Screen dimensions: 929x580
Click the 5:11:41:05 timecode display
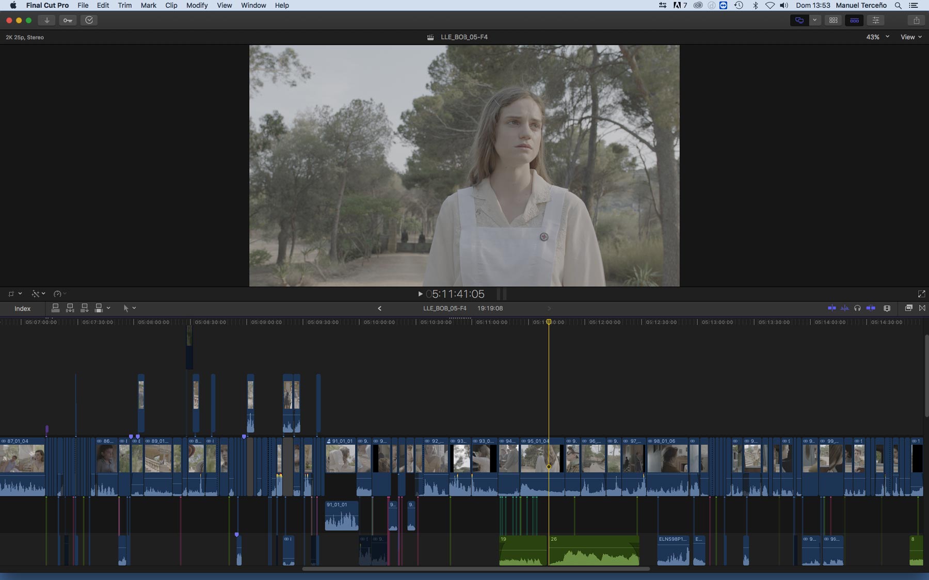[456, 294]
